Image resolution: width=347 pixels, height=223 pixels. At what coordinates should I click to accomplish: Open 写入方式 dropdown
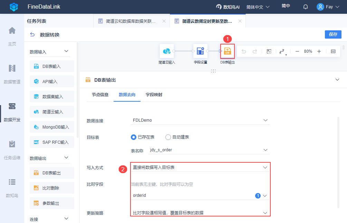coord(200,167)
